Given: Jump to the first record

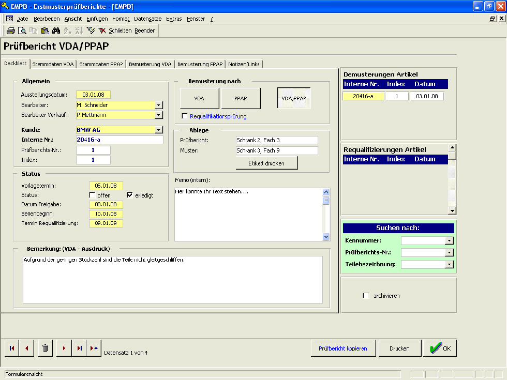Looking at the screenshot, I should [11, 348].
